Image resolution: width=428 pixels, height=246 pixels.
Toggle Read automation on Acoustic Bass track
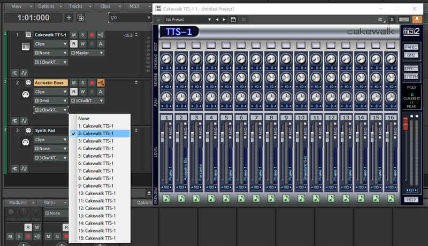click(x=74, y=91)
